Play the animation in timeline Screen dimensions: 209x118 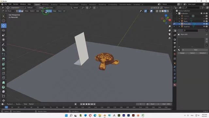click(89, 104)
